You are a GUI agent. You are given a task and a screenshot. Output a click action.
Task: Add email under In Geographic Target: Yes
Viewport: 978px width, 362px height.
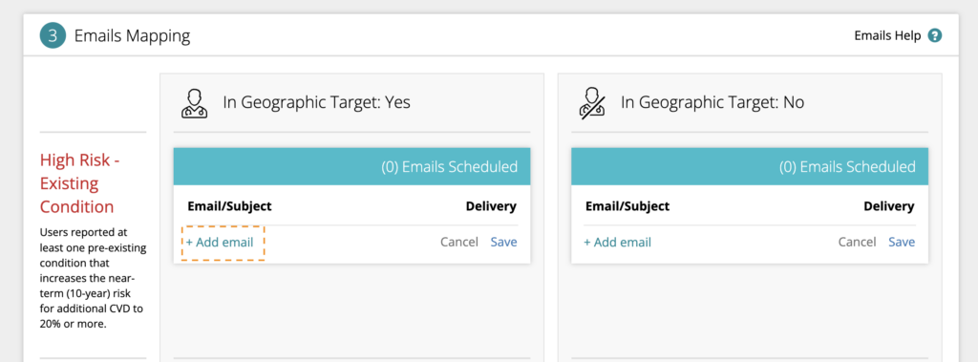221,243
